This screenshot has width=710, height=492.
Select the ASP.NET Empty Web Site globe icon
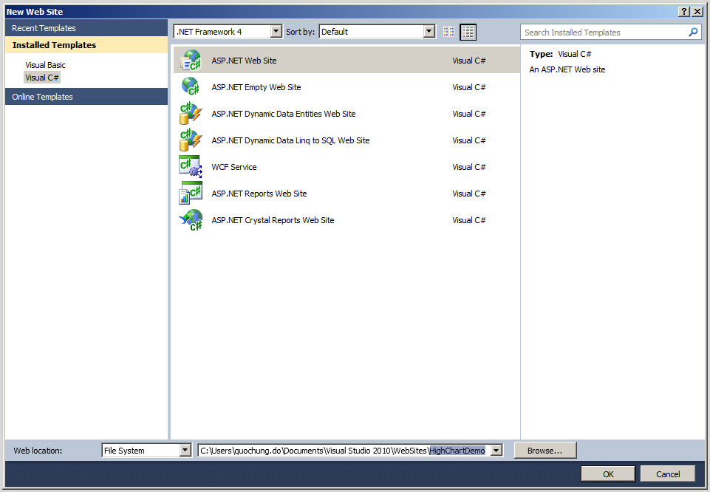click(191, 86)
